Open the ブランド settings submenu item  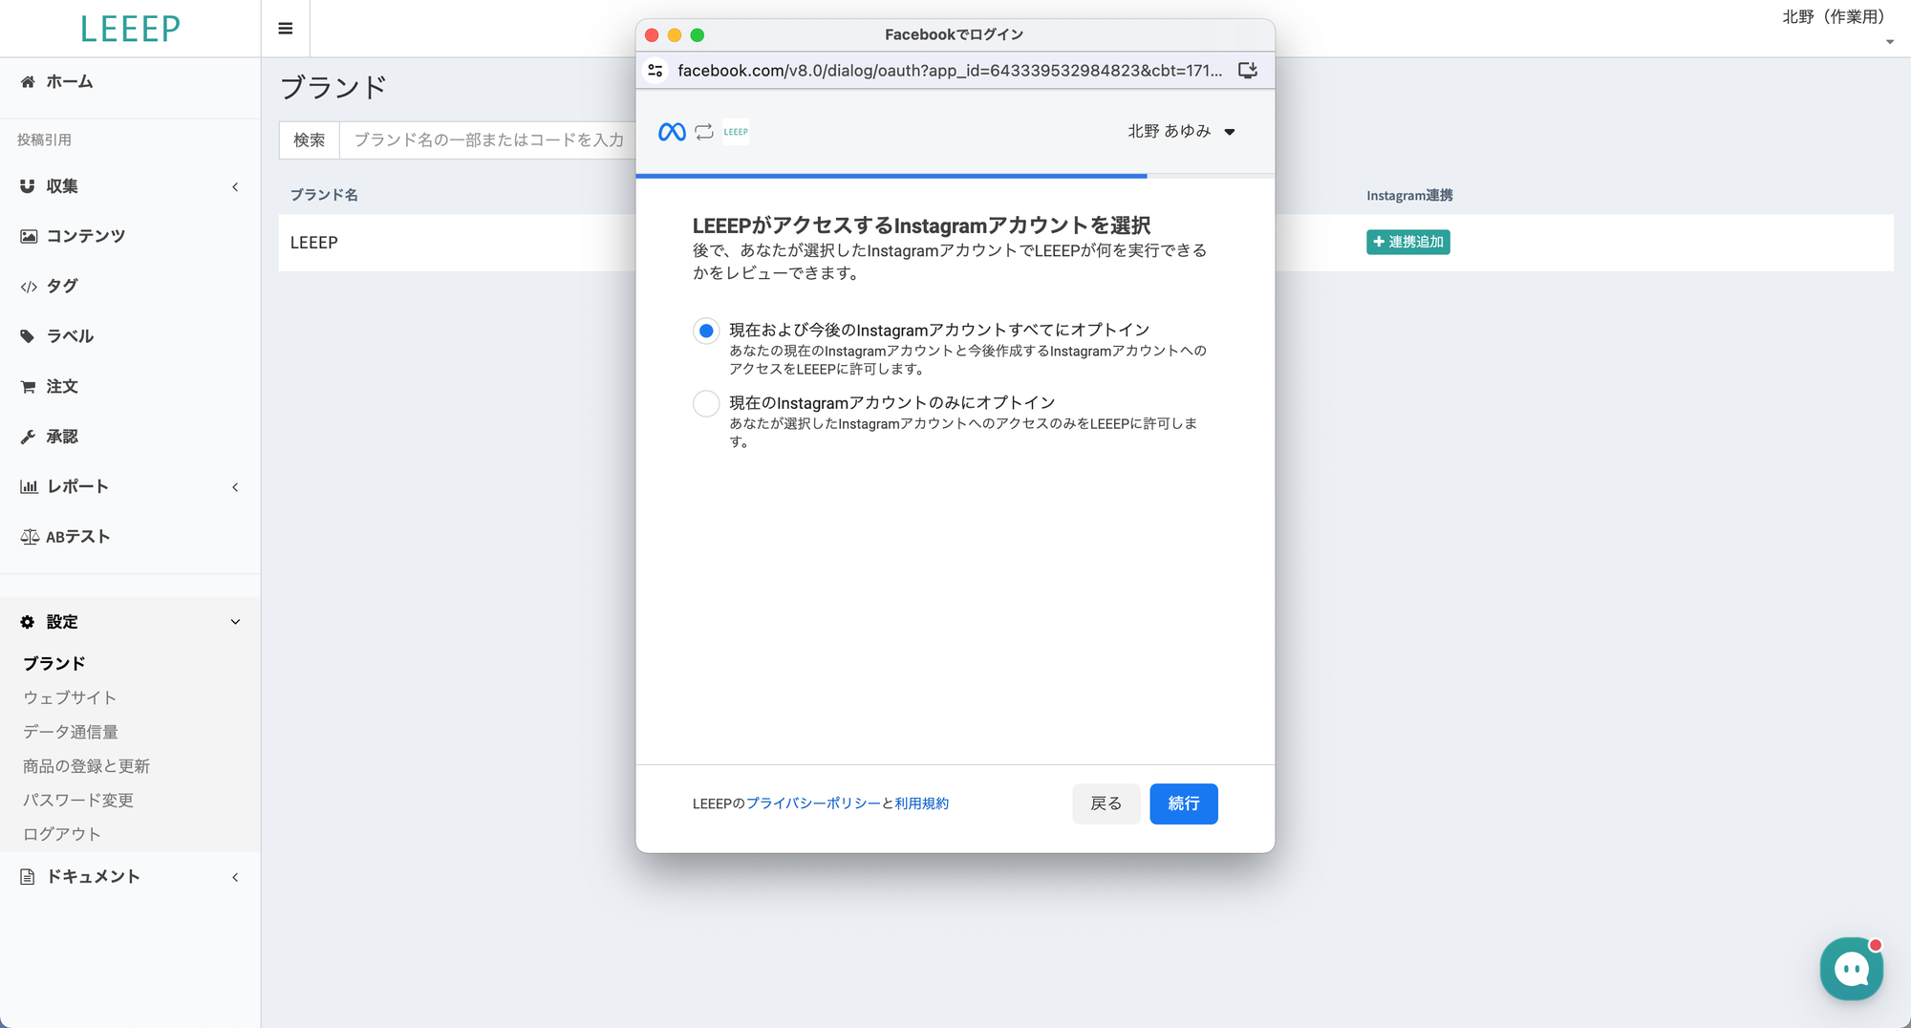[54, 663]
